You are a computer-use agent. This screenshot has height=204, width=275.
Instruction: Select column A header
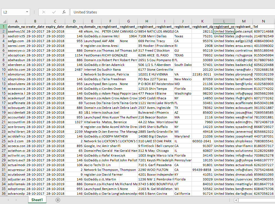click(16, 21)
